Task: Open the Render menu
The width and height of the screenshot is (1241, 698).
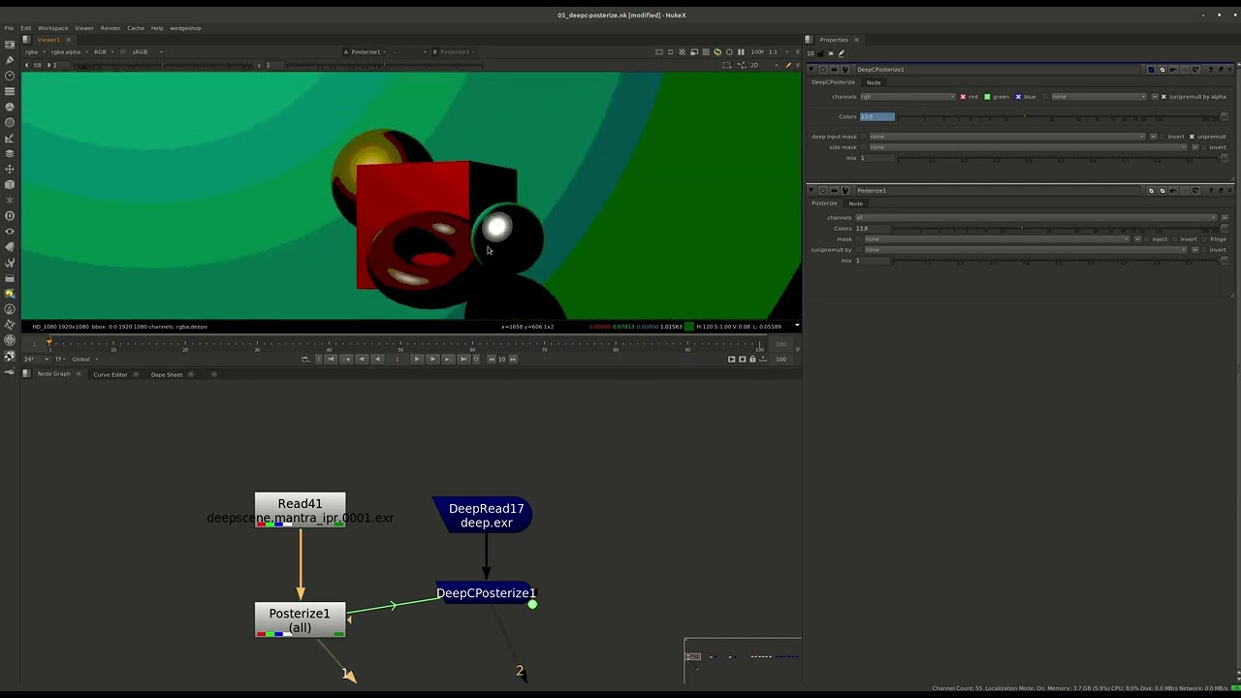Action: [111, 28]
